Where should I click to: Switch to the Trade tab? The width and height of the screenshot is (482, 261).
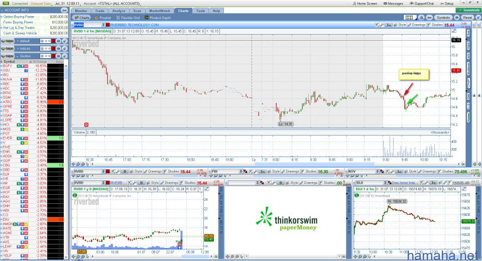pyautogui.click(x=99, y=11)
